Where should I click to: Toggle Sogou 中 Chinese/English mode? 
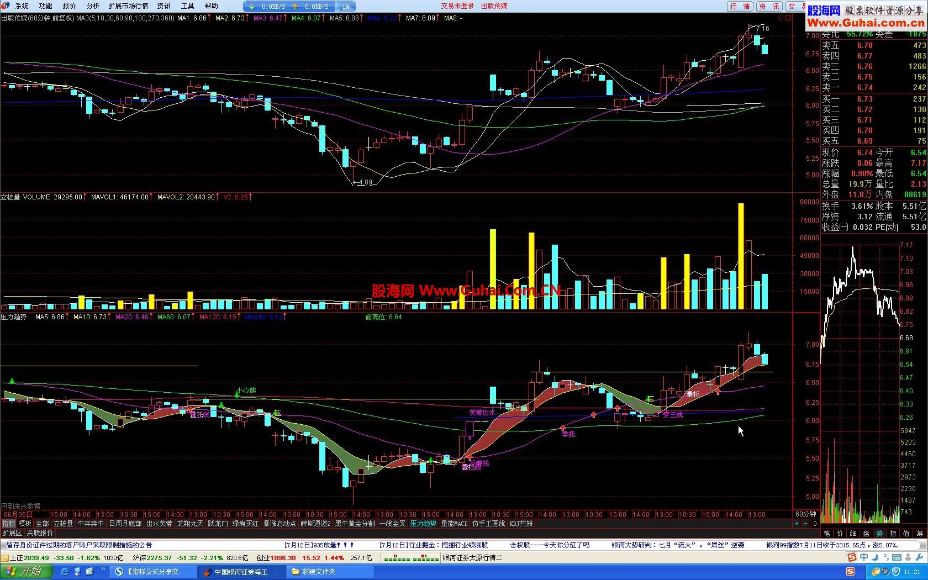tap(863, 558)
